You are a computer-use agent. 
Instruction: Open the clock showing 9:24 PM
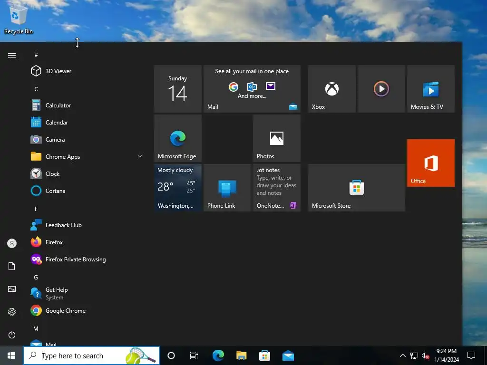click(446, 355)
